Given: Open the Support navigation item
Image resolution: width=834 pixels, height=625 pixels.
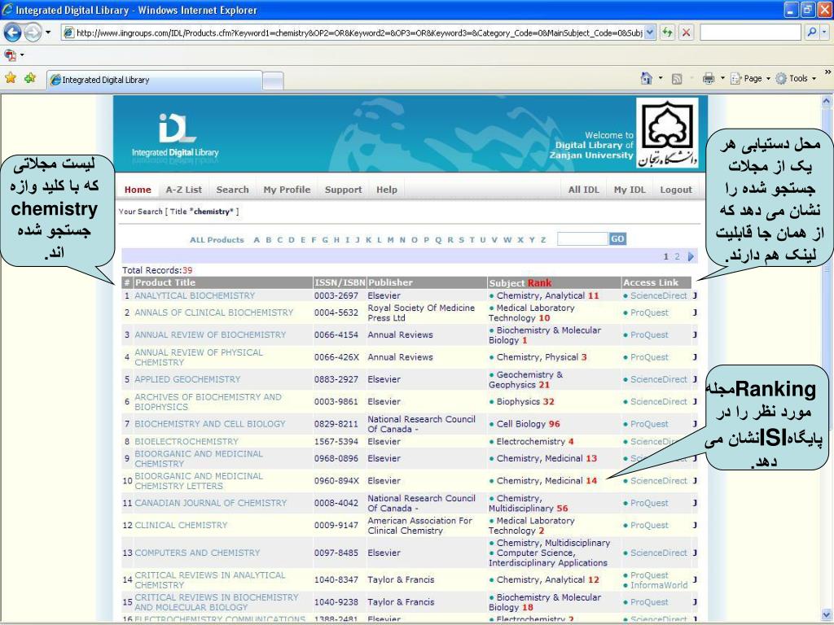Looking at the screenshot, I should click(343, 190).
